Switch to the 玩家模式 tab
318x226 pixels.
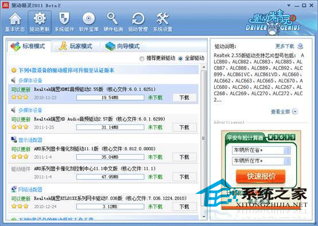(76, 46)
